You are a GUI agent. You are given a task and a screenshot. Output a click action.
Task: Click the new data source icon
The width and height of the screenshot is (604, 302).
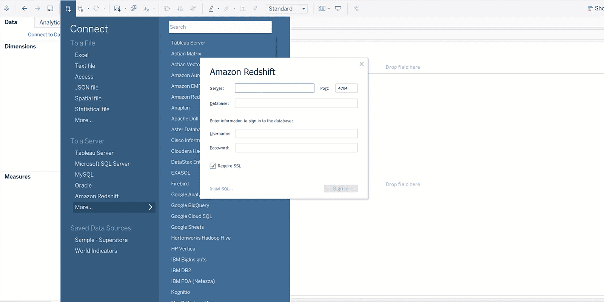(68, 8)
